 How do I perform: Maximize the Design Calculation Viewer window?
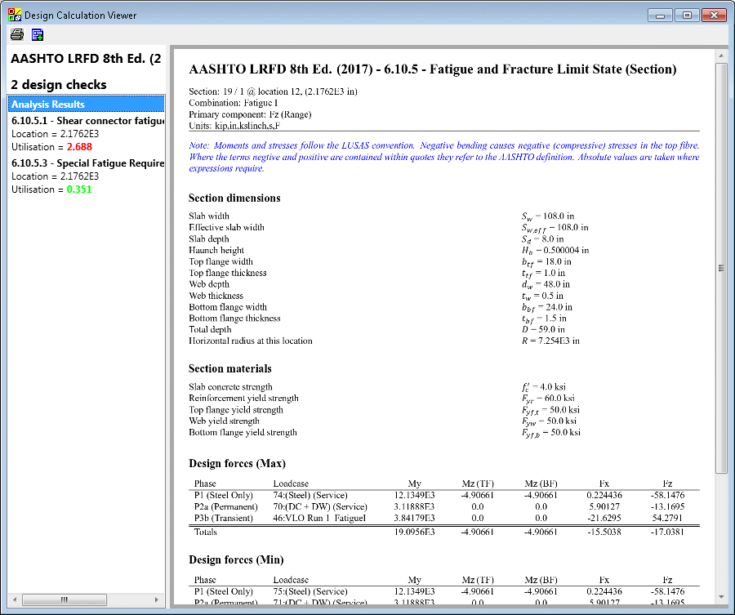tap(685, 15)
